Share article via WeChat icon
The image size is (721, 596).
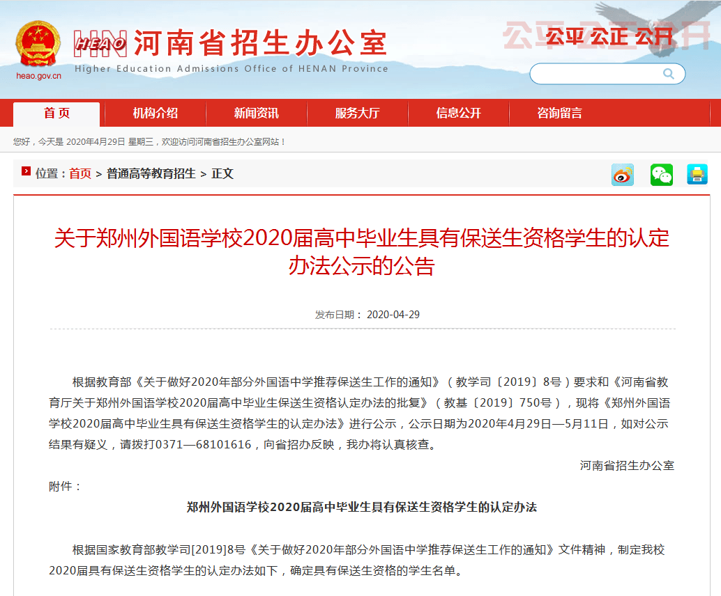point(661,175)
